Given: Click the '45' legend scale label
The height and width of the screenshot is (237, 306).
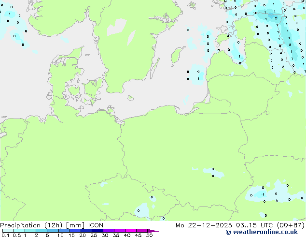Looking at the screenshot, I should pyautogui.click(x=138, y=235).
